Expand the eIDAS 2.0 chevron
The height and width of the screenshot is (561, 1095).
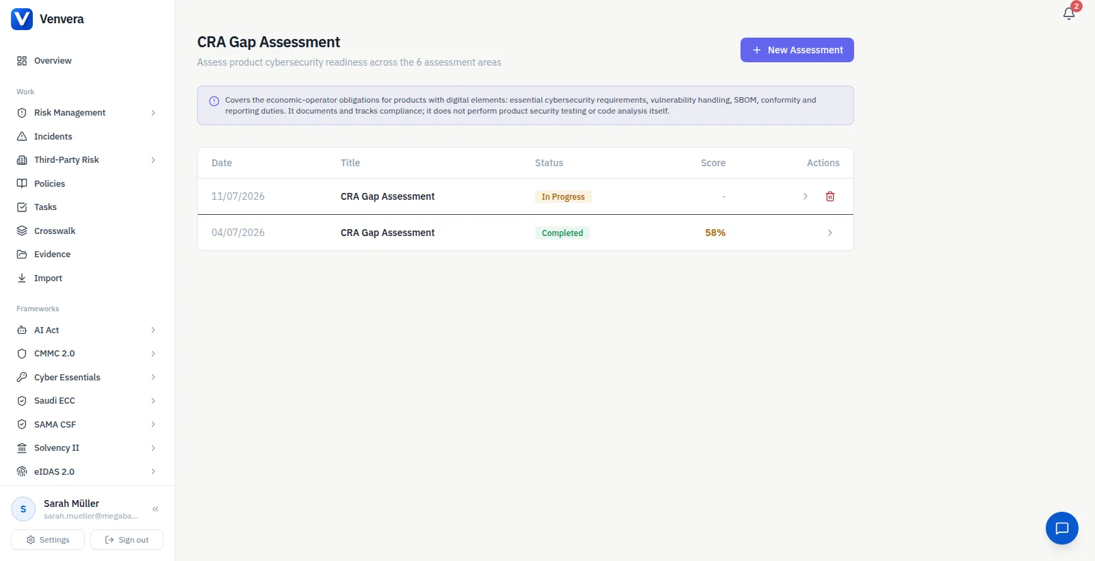(153, 471)
